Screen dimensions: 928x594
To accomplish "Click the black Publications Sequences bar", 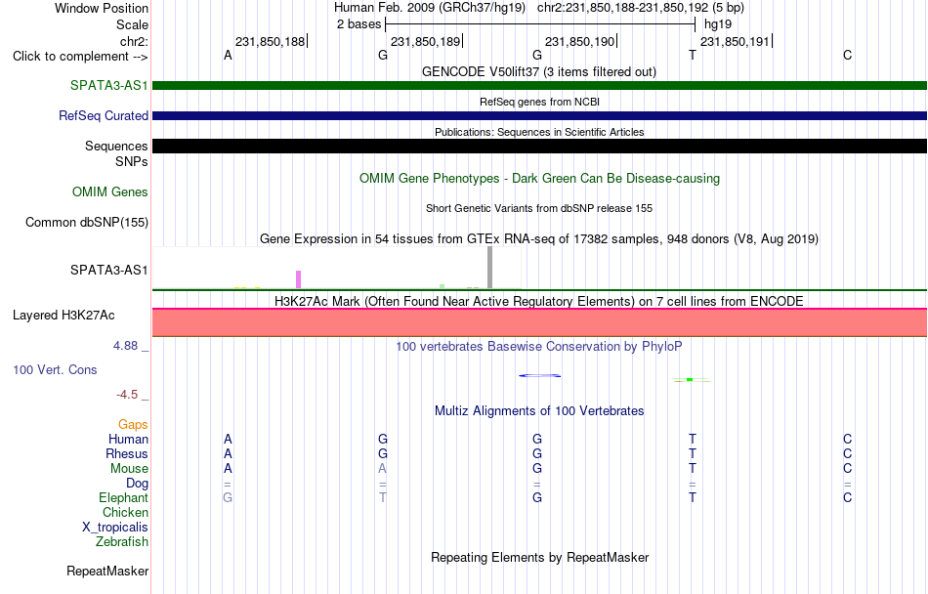I will click(x=539, y=147).
